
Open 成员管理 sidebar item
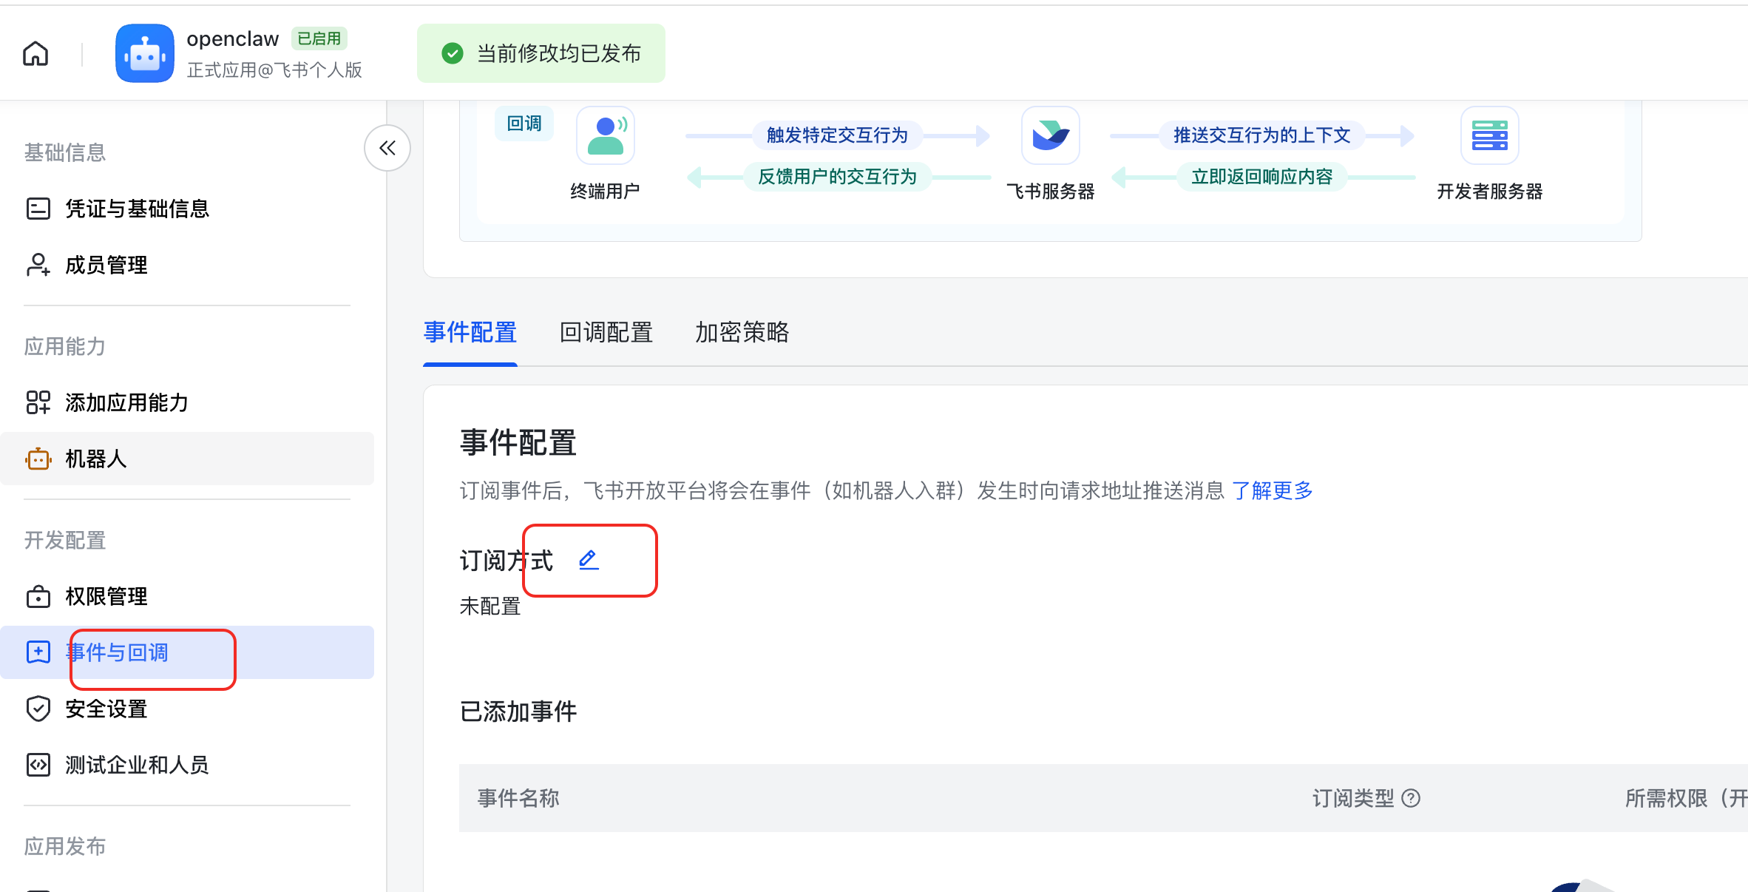[x=106, y=265]
